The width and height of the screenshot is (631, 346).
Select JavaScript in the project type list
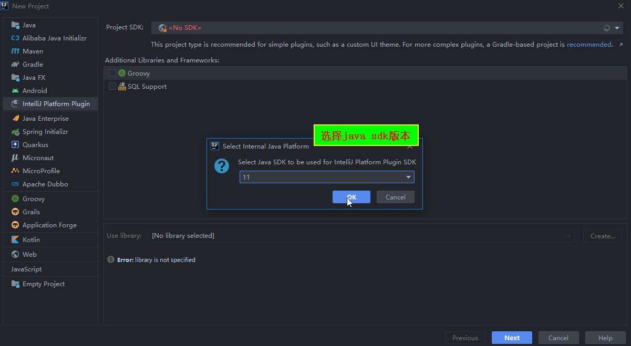pyautogui.click(x=26, y=269)
